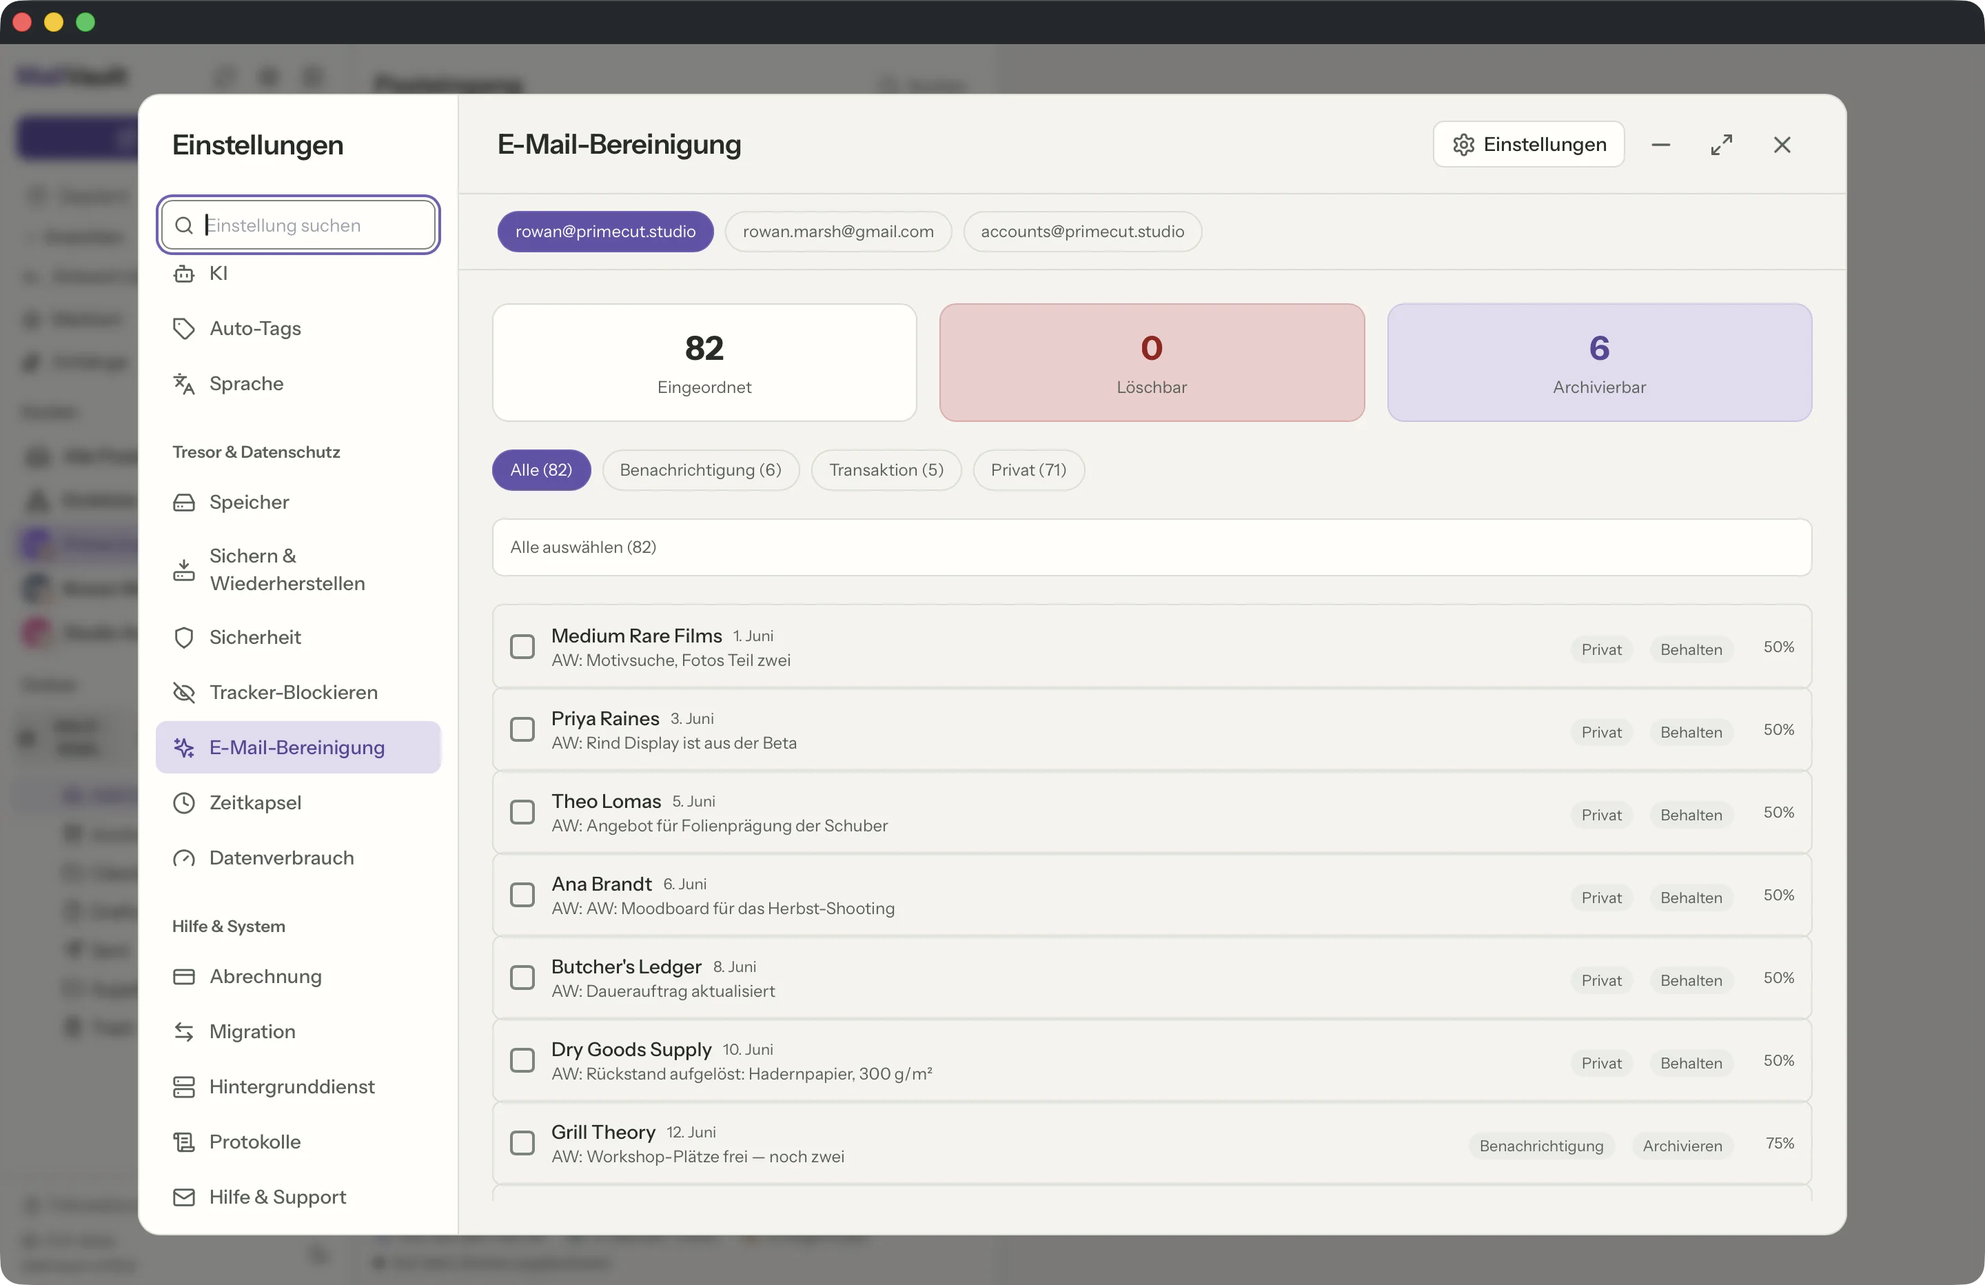Switch to the rowan@primecut.studio account tab
Viewport: 1985px width, 1285px height.
click(606, 231)
